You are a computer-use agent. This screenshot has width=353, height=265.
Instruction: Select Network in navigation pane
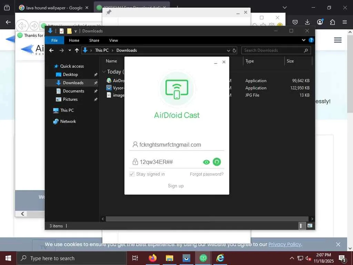point(68,121)
